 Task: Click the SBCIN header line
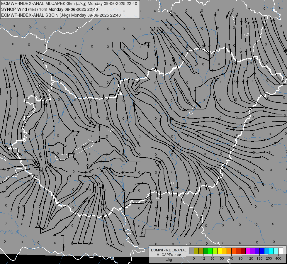click(x=61, y=15)
